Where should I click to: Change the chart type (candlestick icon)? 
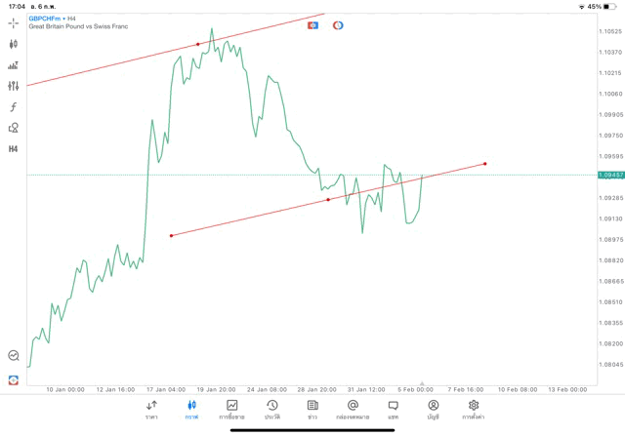point(14,44)
